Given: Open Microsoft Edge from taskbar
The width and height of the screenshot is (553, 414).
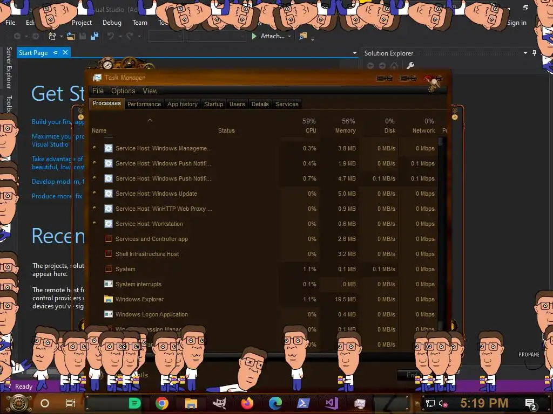Looking at the screenshot, I should coord(275,403).
